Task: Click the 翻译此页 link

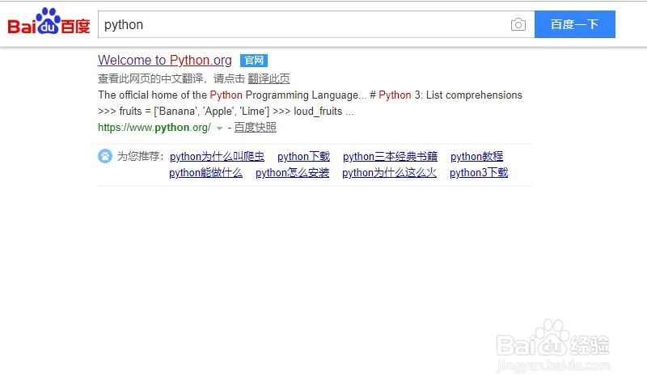Action: point(269,78)
